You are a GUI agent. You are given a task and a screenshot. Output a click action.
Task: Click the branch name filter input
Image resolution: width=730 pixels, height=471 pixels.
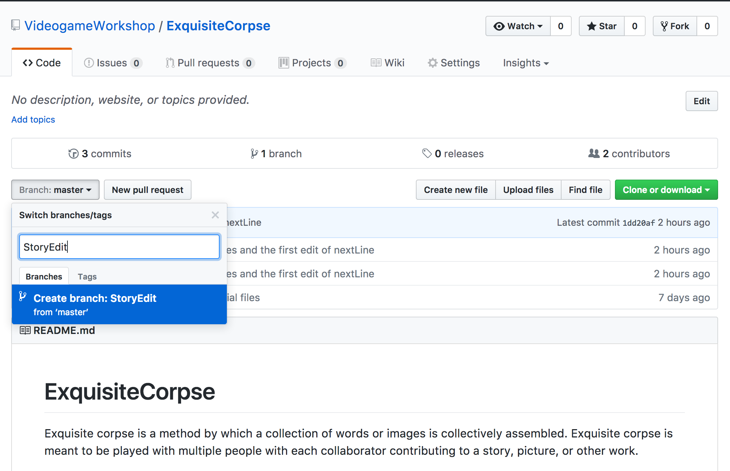[x=119, y=247]
